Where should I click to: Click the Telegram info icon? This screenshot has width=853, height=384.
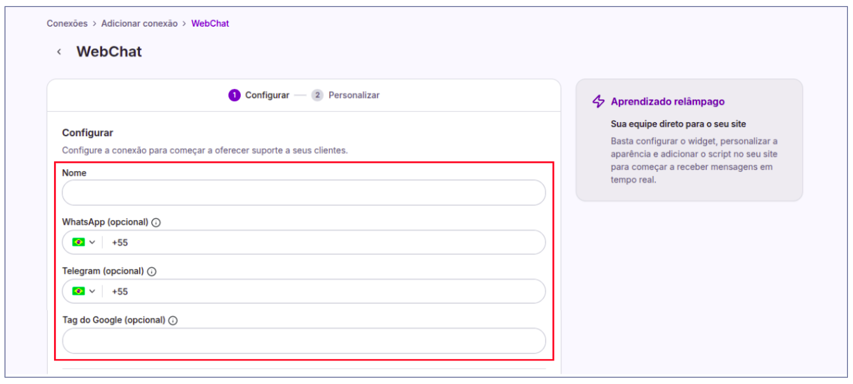[152, 271]
